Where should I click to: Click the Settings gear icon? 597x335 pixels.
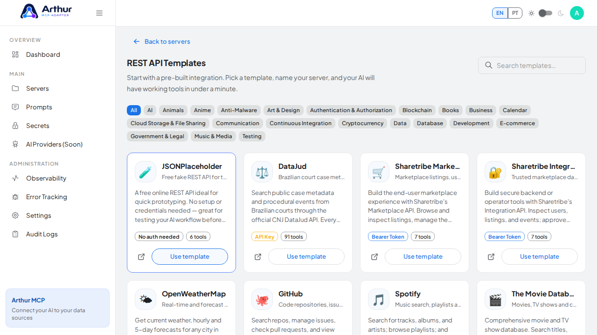pyautogui.click(x=15, y=215)
